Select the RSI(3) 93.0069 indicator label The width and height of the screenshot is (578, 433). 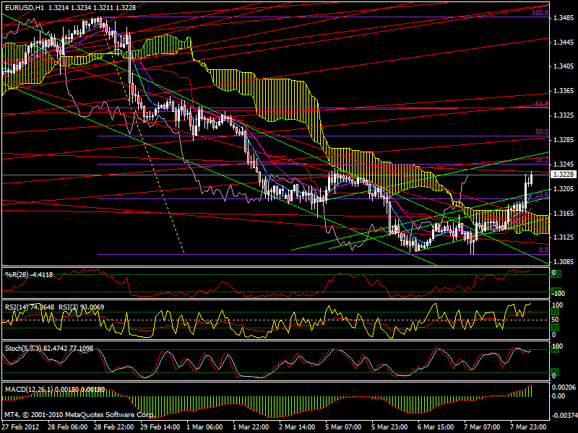coord(81,307)
